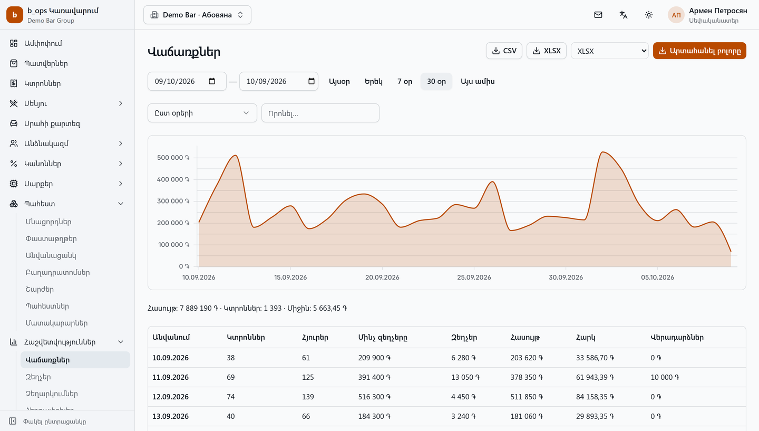The width and height of the screenshot is (759, 431).
Task: Select the 30 օր date range
Action: coord(436,81)
